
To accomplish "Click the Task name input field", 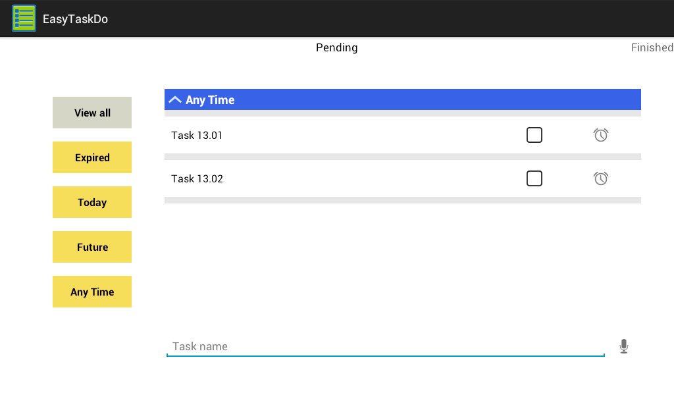I will pyautogui.click(x=386, y=346).
